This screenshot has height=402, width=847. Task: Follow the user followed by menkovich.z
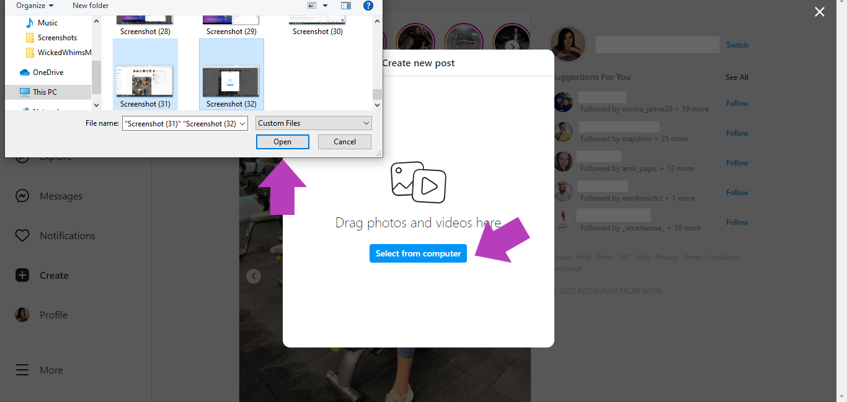tap(737, 193)
